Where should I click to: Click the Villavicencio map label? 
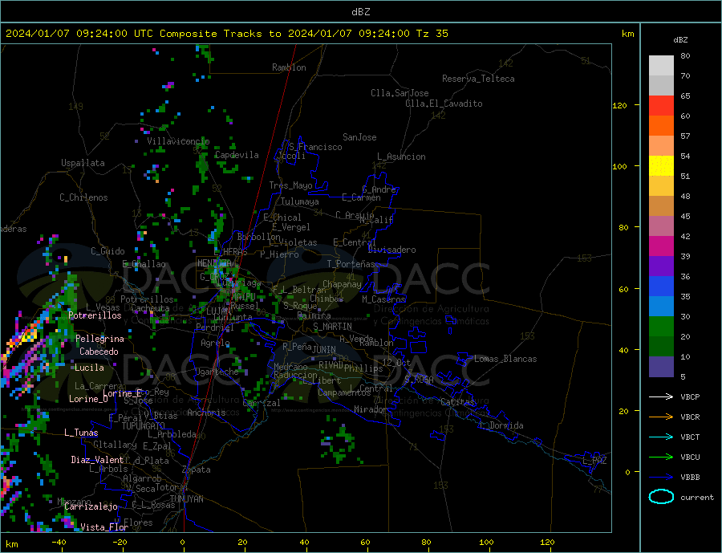coord(178,141)
